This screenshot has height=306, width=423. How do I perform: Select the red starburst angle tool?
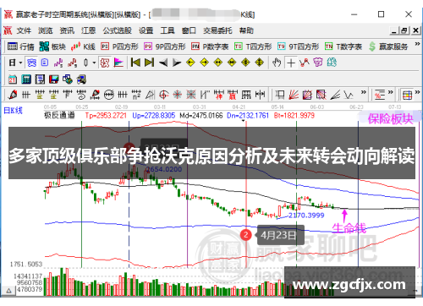[178, 95]
